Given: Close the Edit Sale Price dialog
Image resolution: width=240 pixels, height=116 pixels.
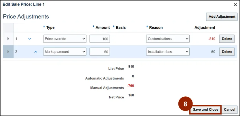Looking at the screenshot, I should tap(235, 5).
